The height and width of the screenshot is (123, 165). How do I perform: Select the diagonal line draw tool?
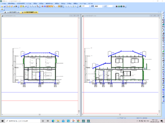click(x=163, y=13)
